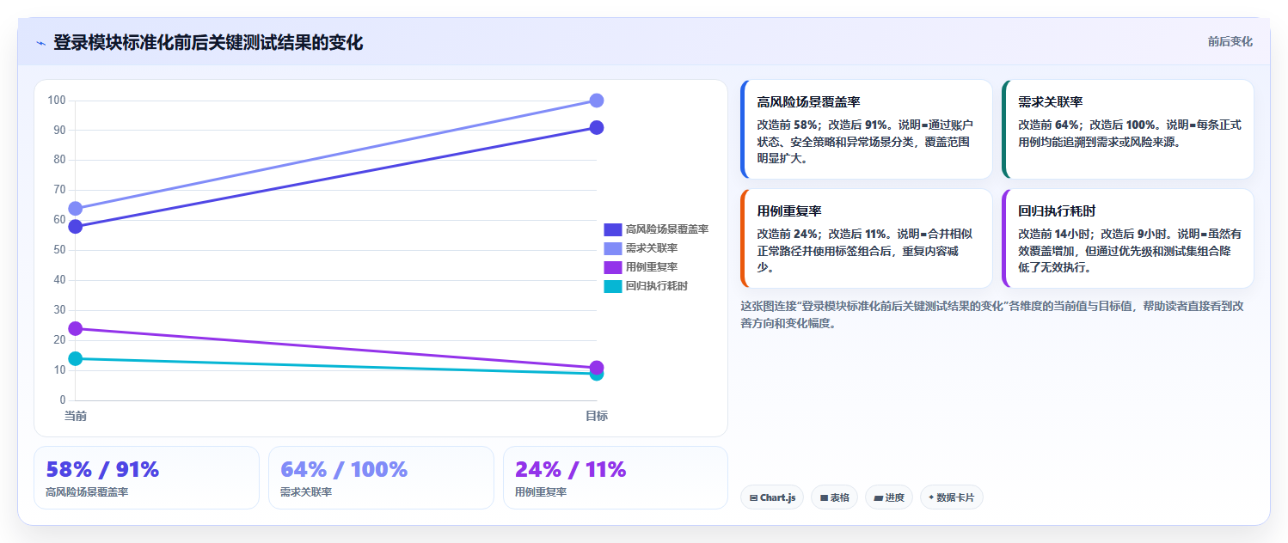This screenshot has height=543, width=1288.
Task: Click the 表格 tag chip
Action: tap(834, 497)
